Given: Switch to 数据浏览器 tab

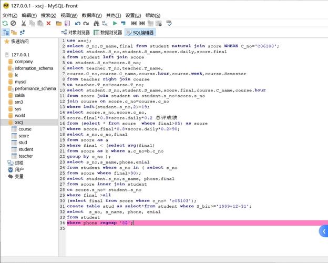Looking at the screenshot, I should tap(108, 33).
